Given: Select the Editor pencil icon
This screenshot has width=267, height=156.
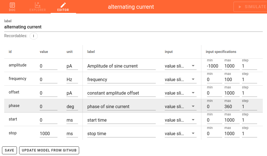Looking at the screenshot, I should 63,5.
